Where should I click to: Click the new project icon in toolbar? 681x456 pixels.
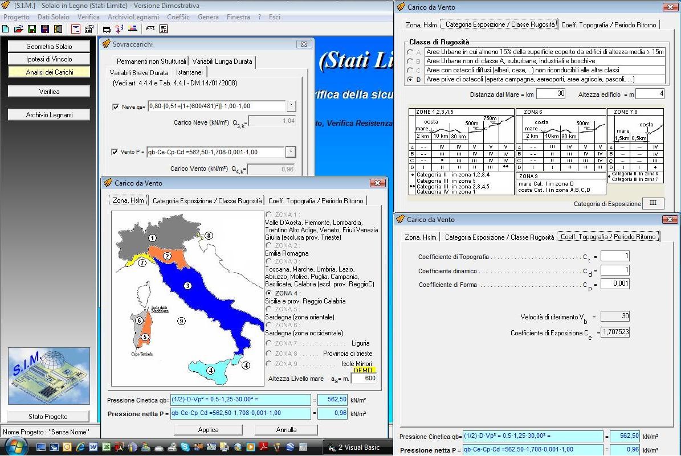click(x=5, y=29)
